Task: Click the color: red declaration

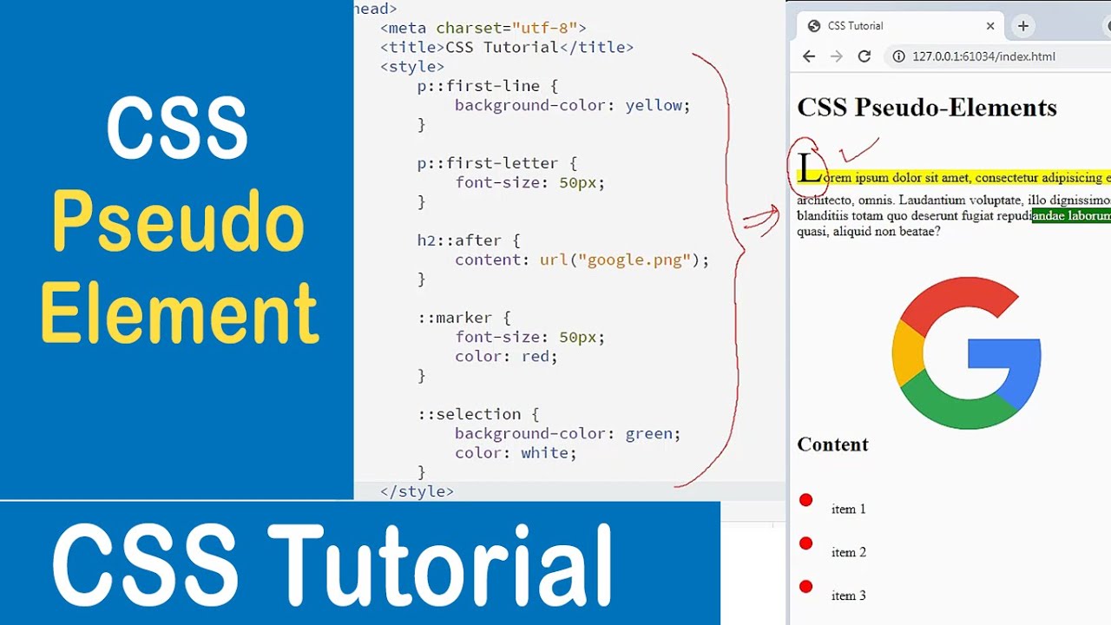Action: pos(506,356)
